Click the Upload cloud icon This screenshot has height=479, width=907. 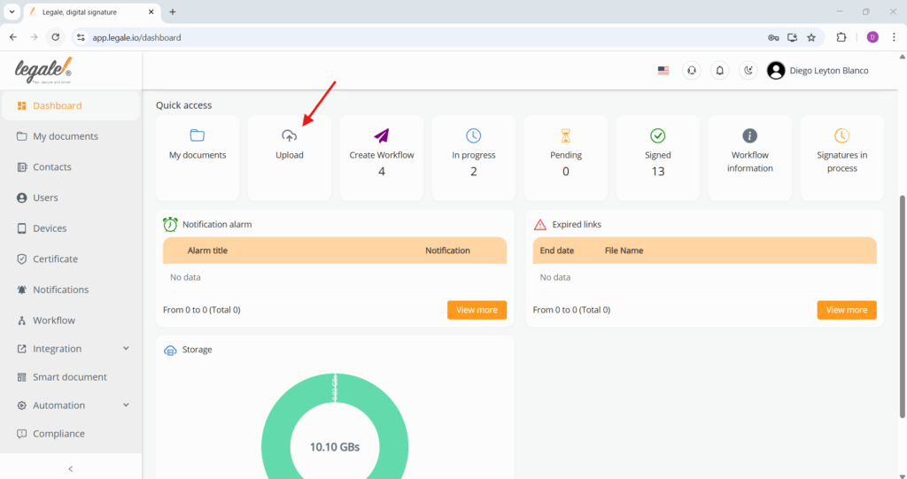[x=290, y=136]
